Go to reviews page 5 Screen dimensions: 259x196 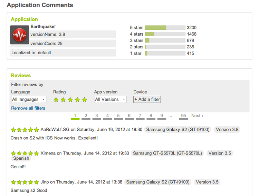point(118,116)
